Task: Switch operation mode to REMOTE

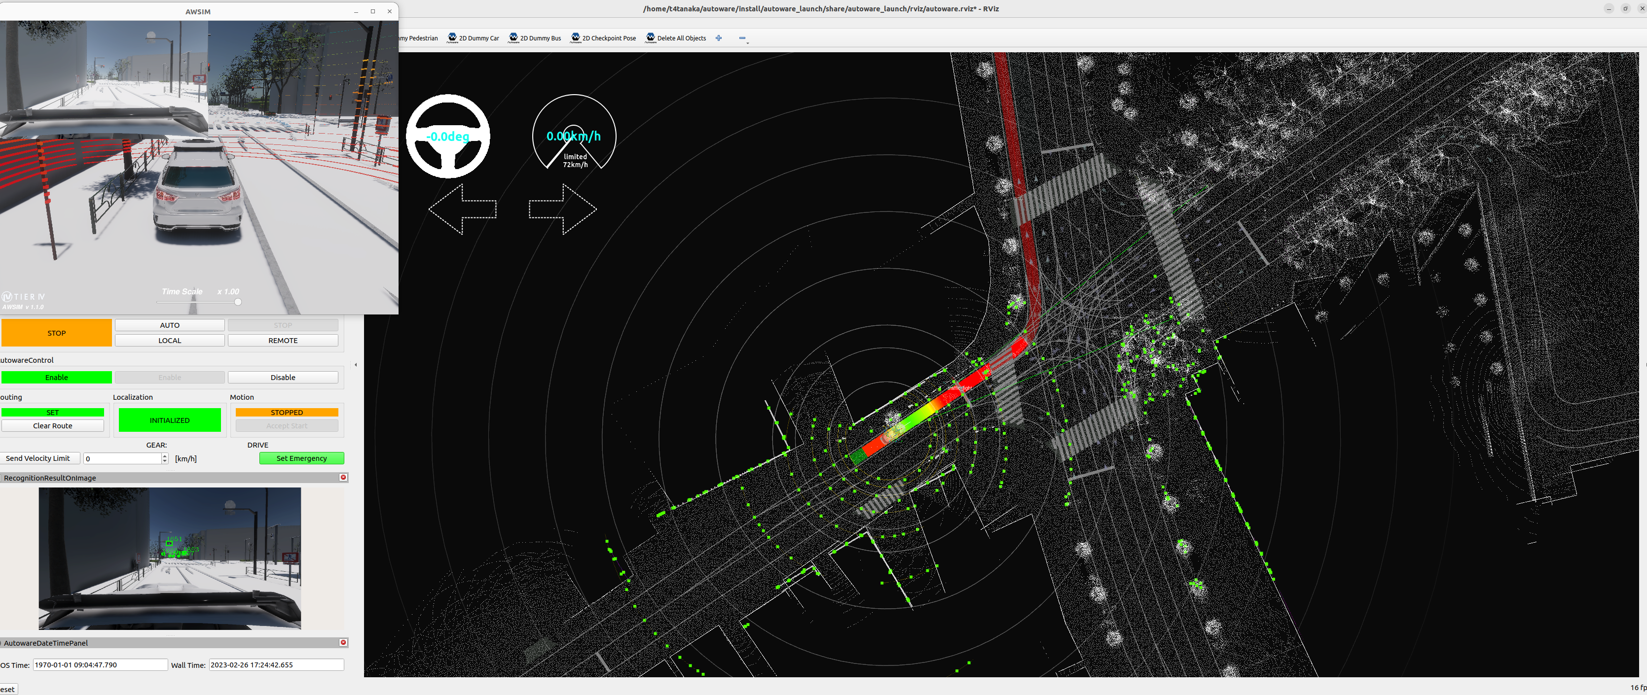Action: pyautogui.click(x=283, y=341)
